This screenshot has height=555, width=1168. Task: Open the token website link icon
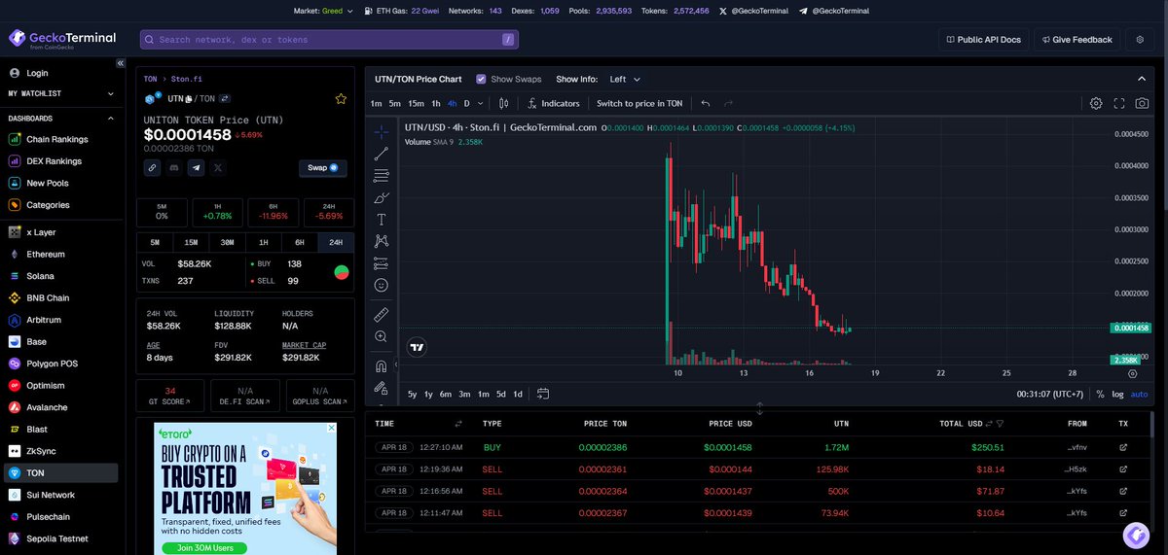[153, 167]
